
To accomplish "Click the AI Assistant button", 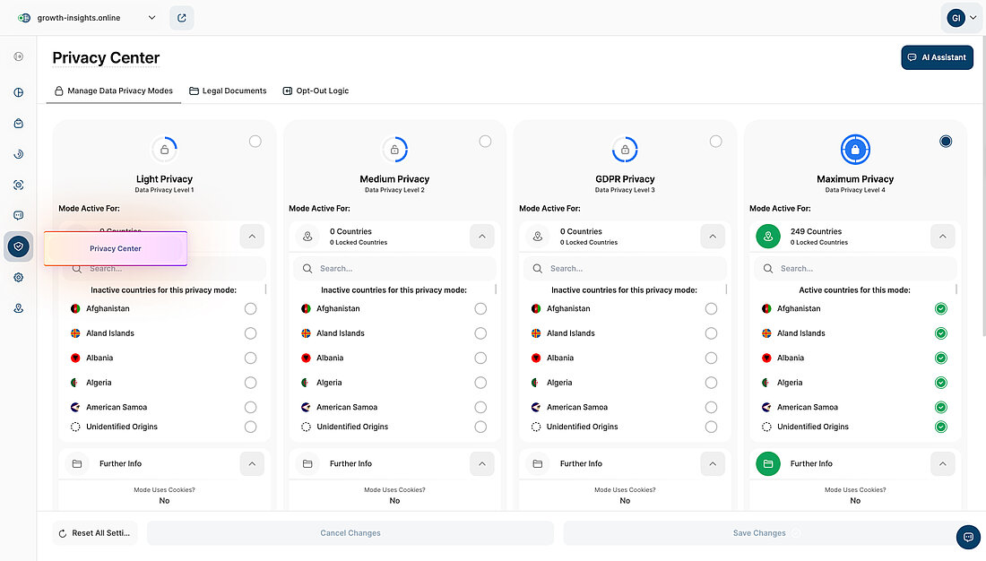I will (x=937, y=56).
